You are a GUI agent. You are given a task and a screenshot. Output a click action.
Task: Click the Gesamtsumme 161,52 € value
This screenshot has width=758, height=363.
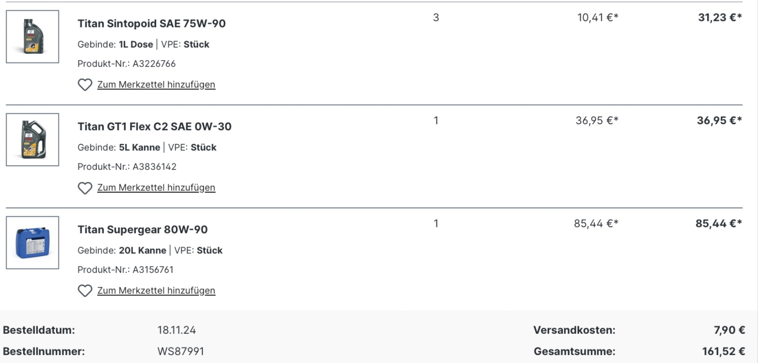(723, 351)
